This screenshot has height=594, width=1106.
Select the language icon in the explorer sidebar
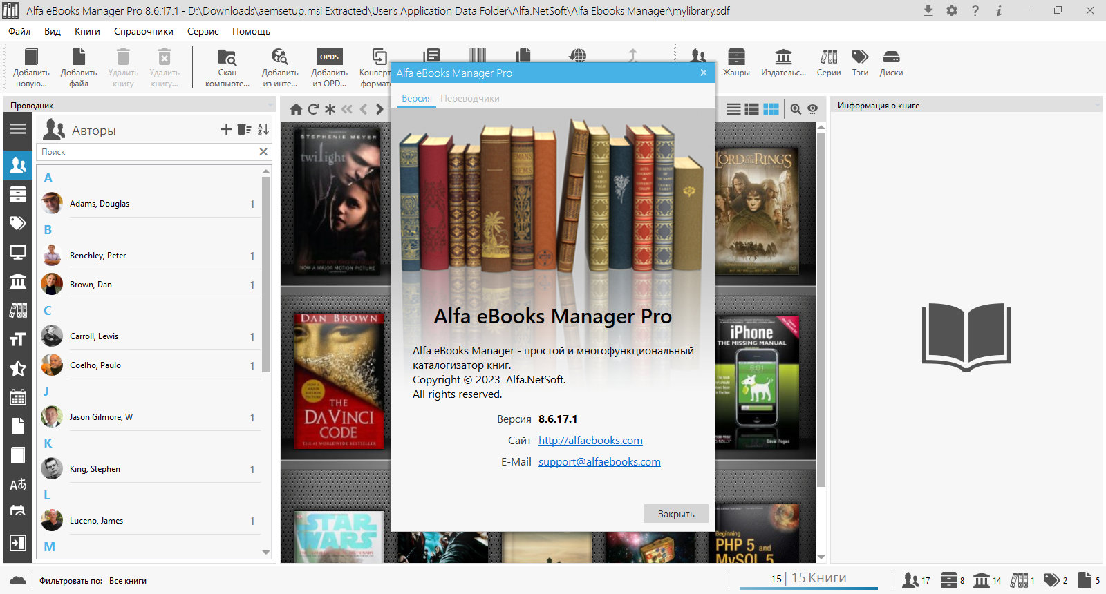click(18, 484)
